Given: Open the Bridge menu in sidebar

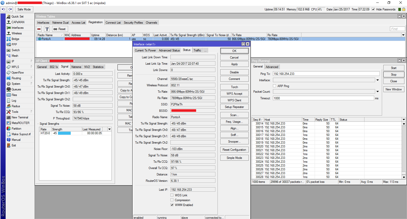Looking at the screenshot, I should (15, 39).
